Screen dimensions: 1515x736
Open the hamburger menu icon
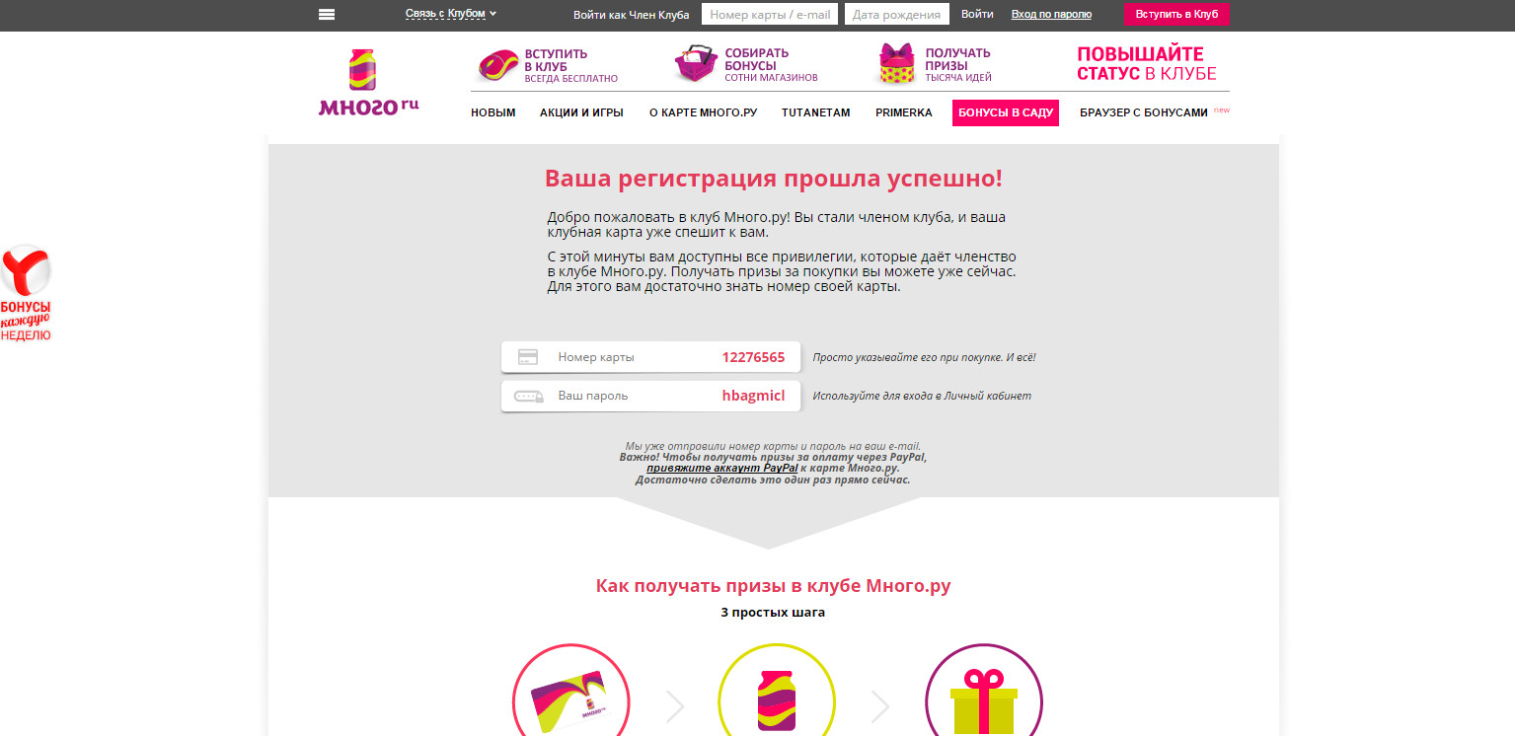[327, 14]
